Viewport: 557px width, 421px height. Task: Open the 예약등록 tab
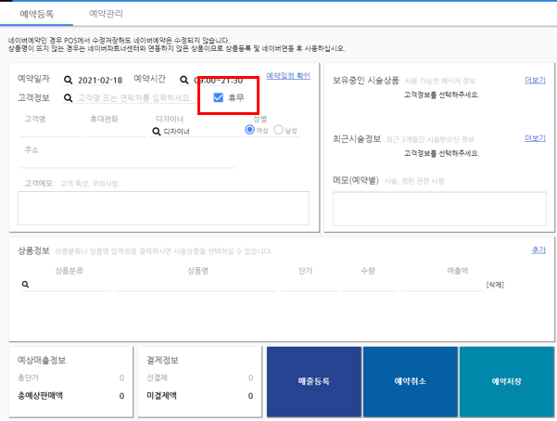click(36, 14)
